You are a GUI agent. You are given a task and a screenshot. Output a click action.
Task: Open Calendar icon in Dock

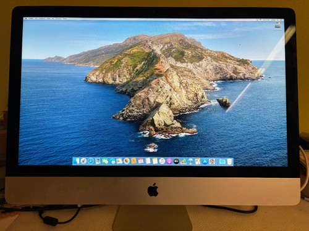(x=141, y=161)
